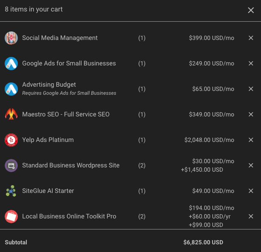Click the +$60.00 USD/yr fee
261x252 pixels.
click(210, 216)
